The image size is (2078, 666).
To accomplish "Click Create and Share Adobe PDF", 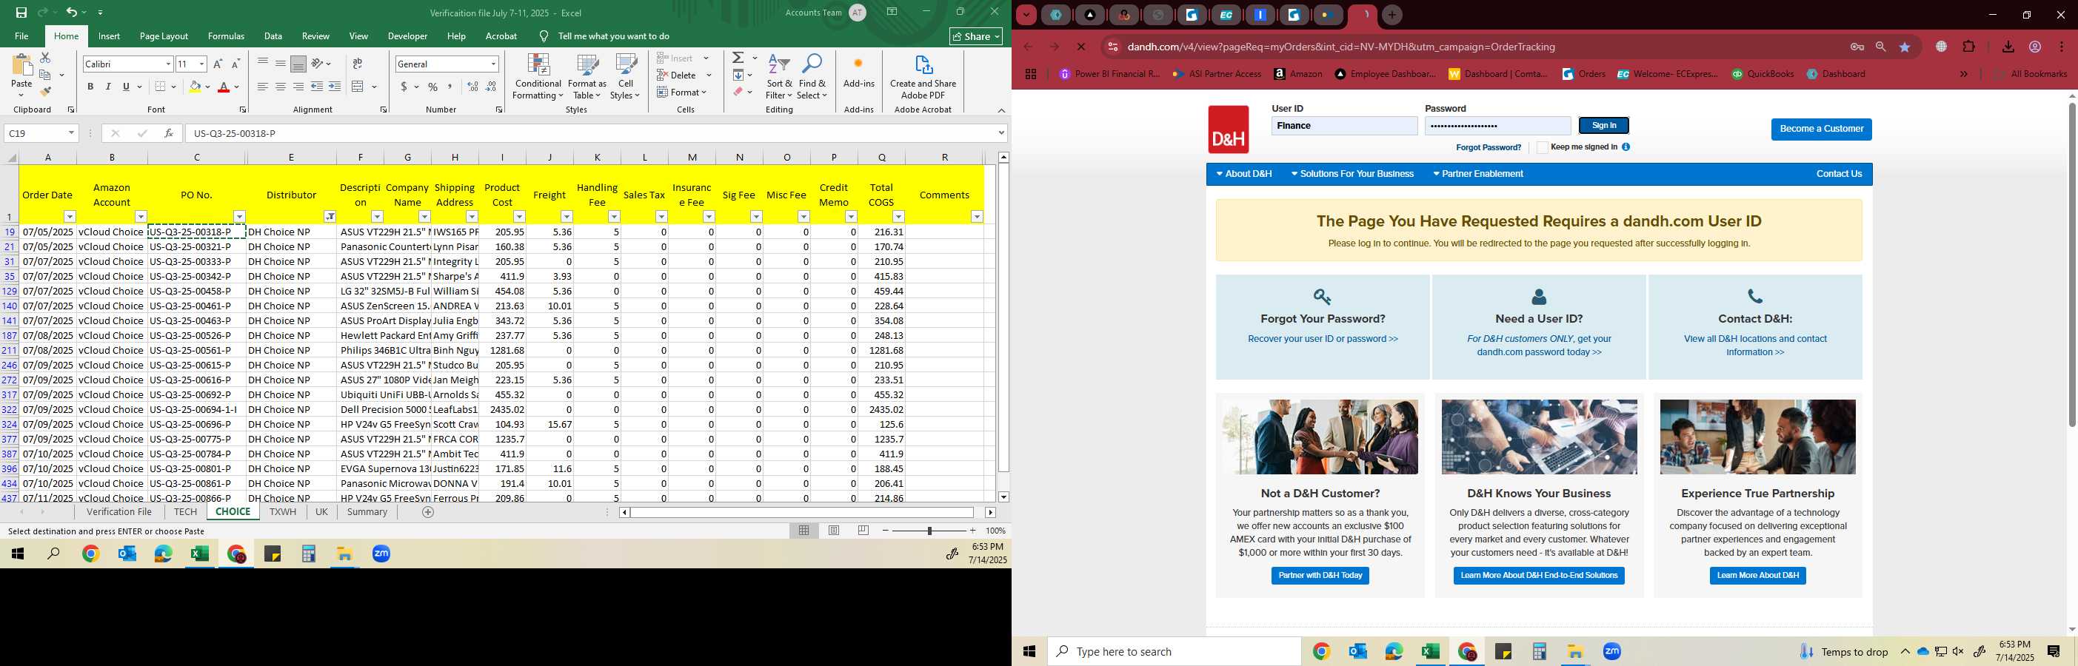I will click(923, 77).
